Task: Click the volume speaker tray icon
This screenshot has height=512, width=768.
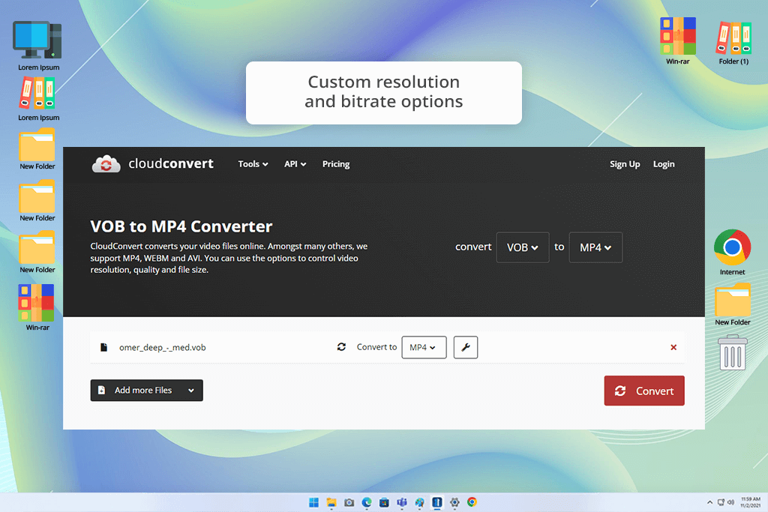Action: 730,502
